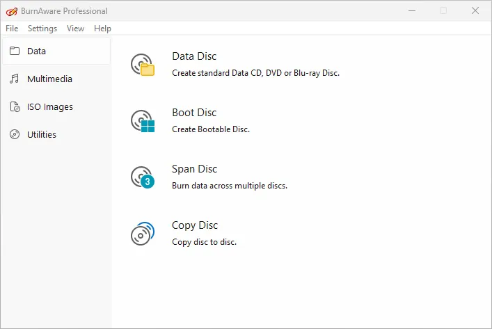Open the Data Disc tool icon
The width and height of the screenshot is (492, 329).
coord(143,65)
